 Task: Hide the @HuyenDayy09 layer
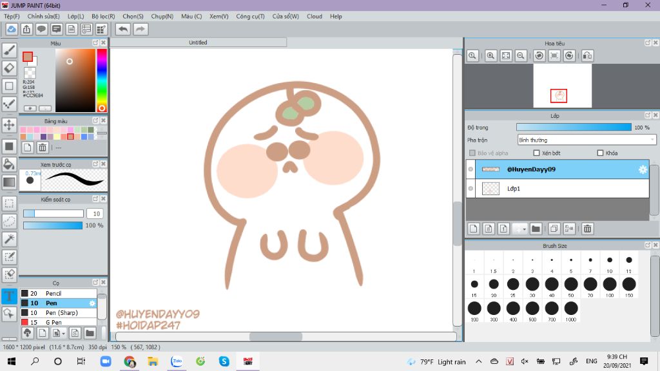[x=471, y=169]
